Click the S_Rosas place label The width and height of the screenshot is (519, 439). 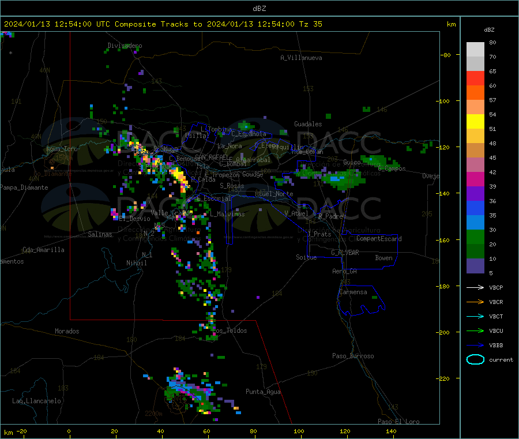click(232, 186)
